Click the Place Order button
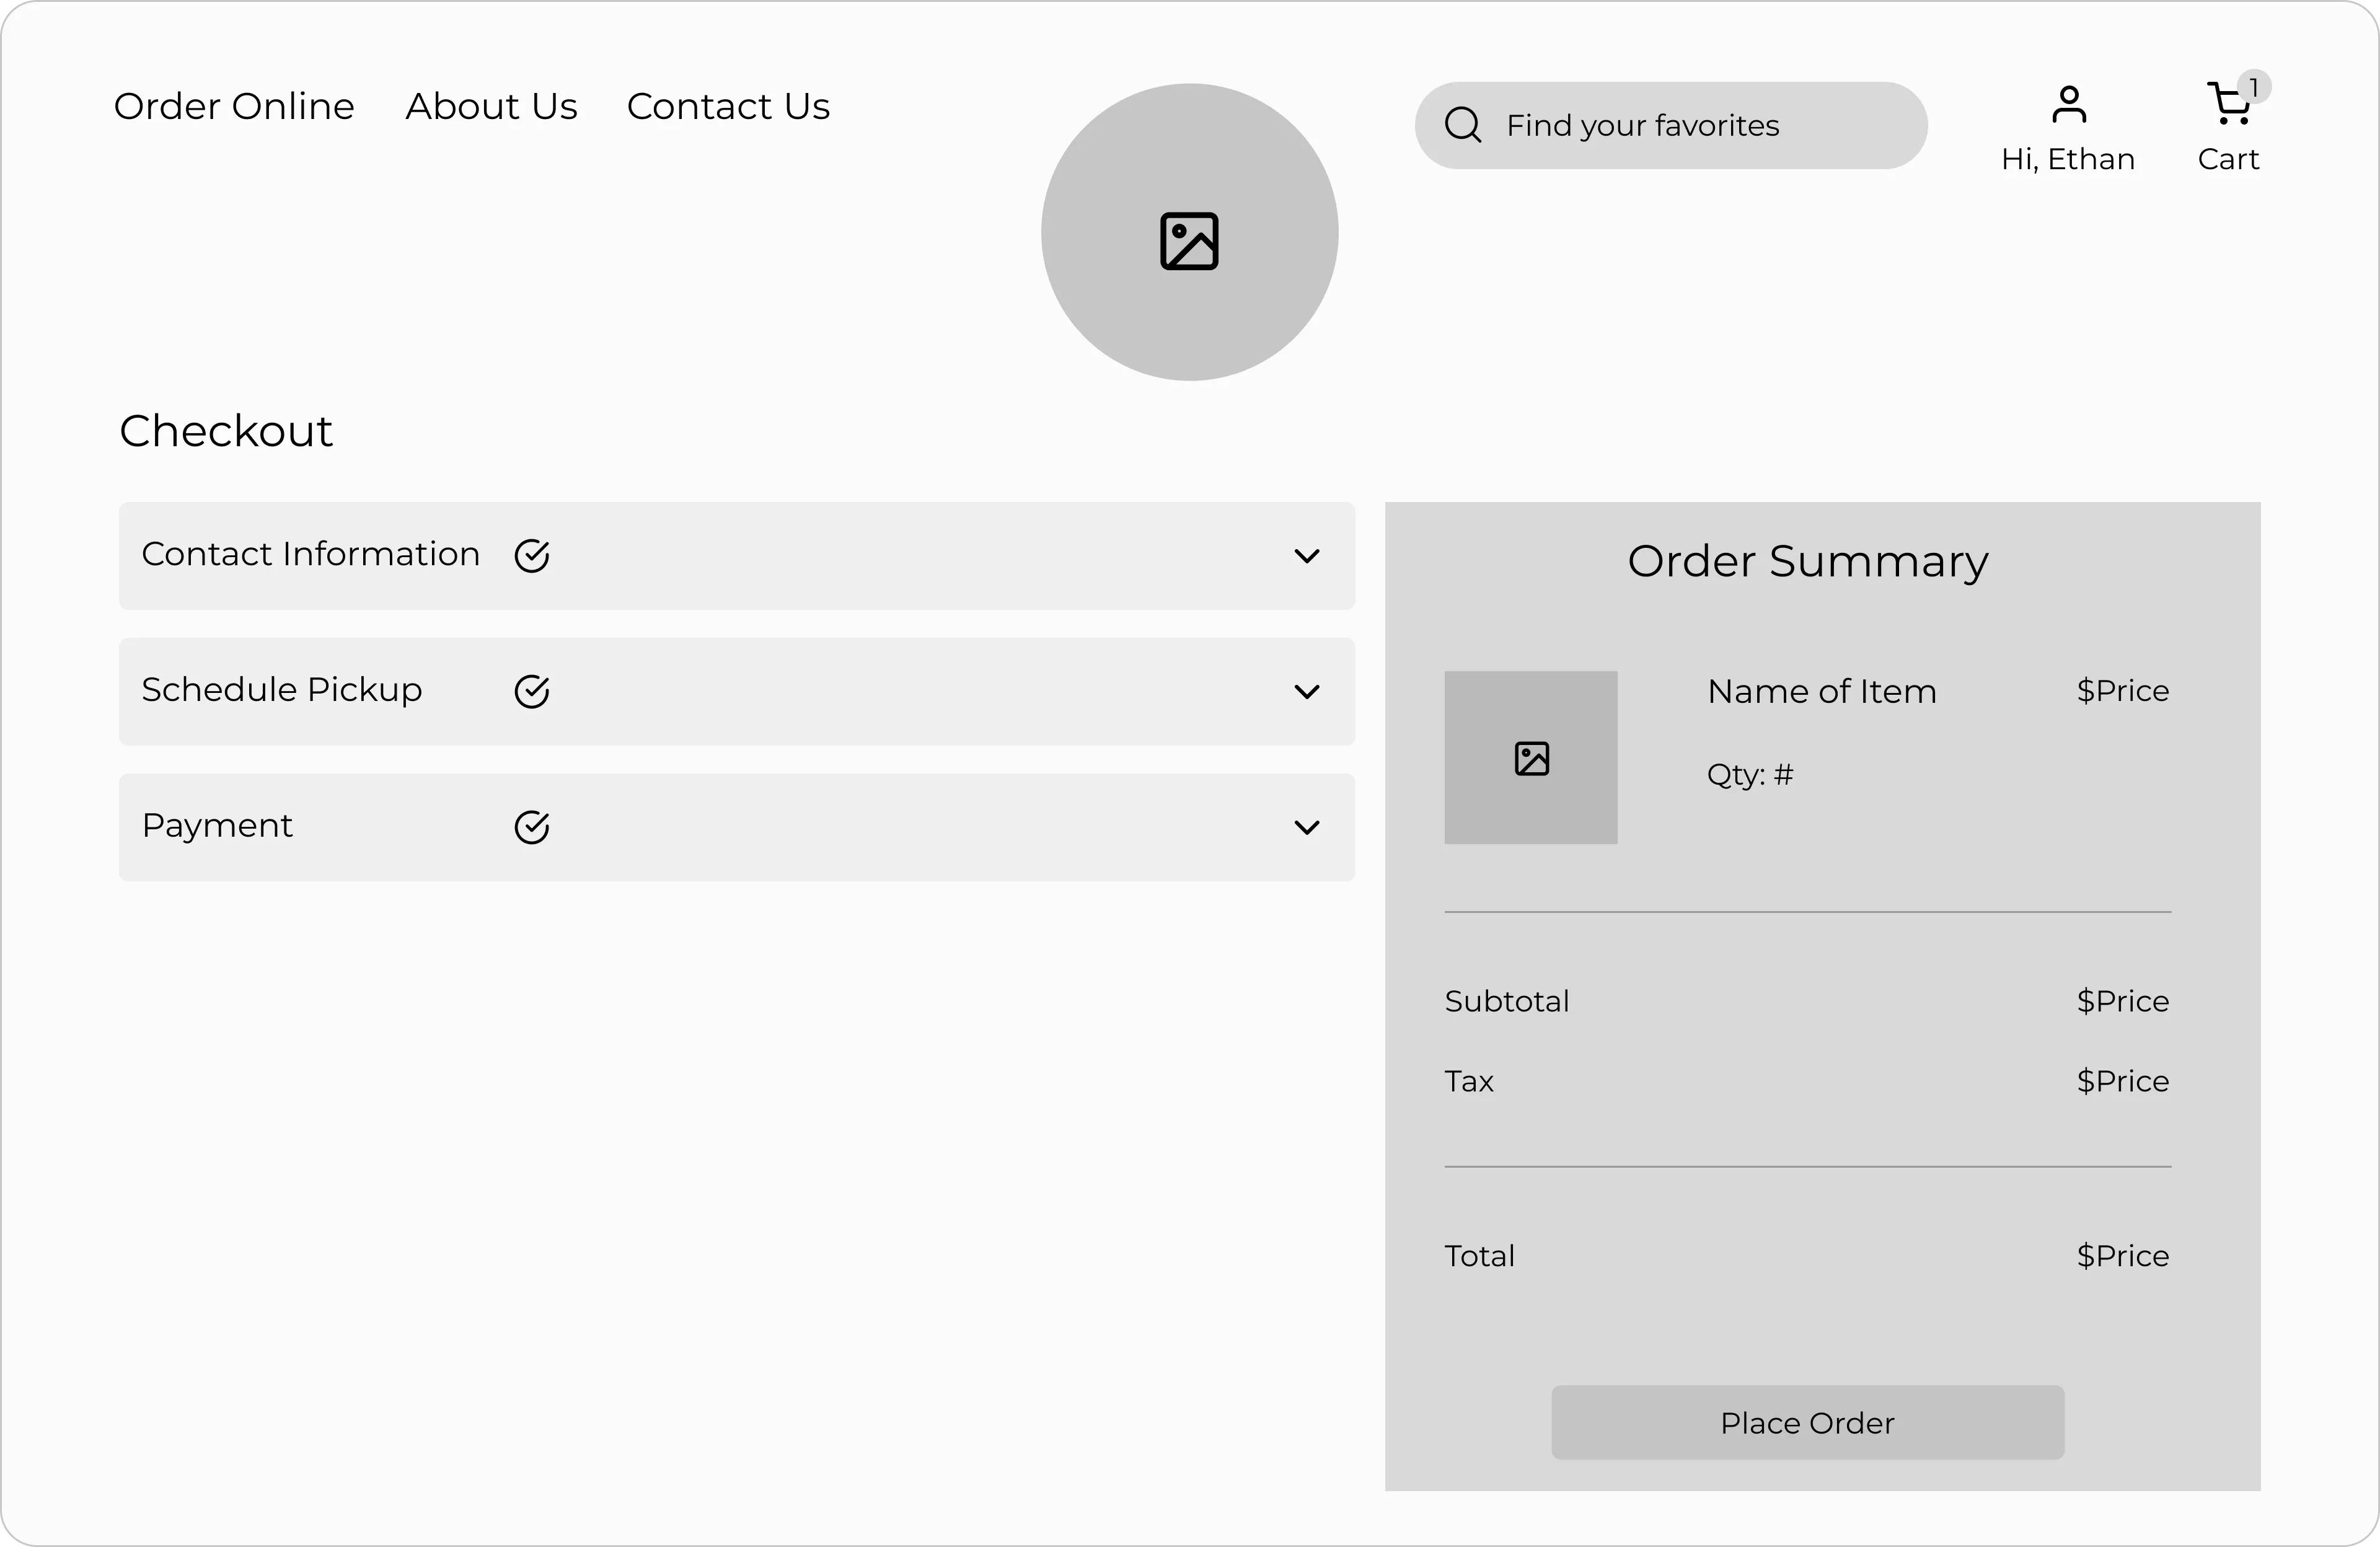The width and height of the screenshot is (2380, 1547). click(x=1807, y=1422)
